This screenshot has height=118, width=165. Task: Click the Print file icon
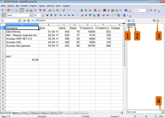coord(31,10)
